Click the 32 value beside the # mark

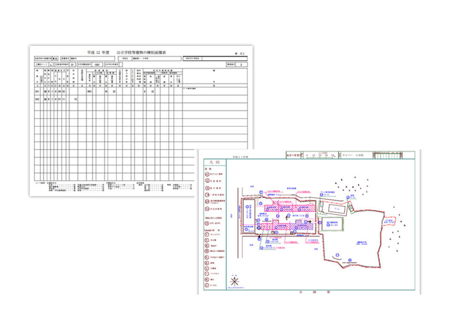coord(152,92)
